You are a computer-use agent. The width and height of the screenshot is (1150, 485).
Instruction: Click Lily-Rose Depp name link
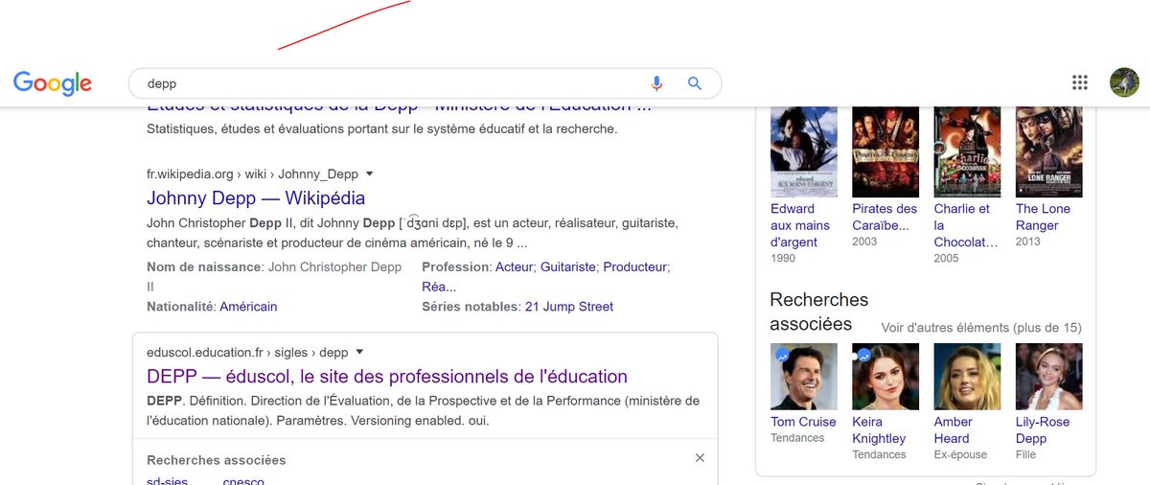(x=1043, y=430)
